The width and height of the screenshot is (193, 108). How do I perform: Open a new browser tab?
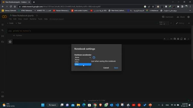point(34,2)
